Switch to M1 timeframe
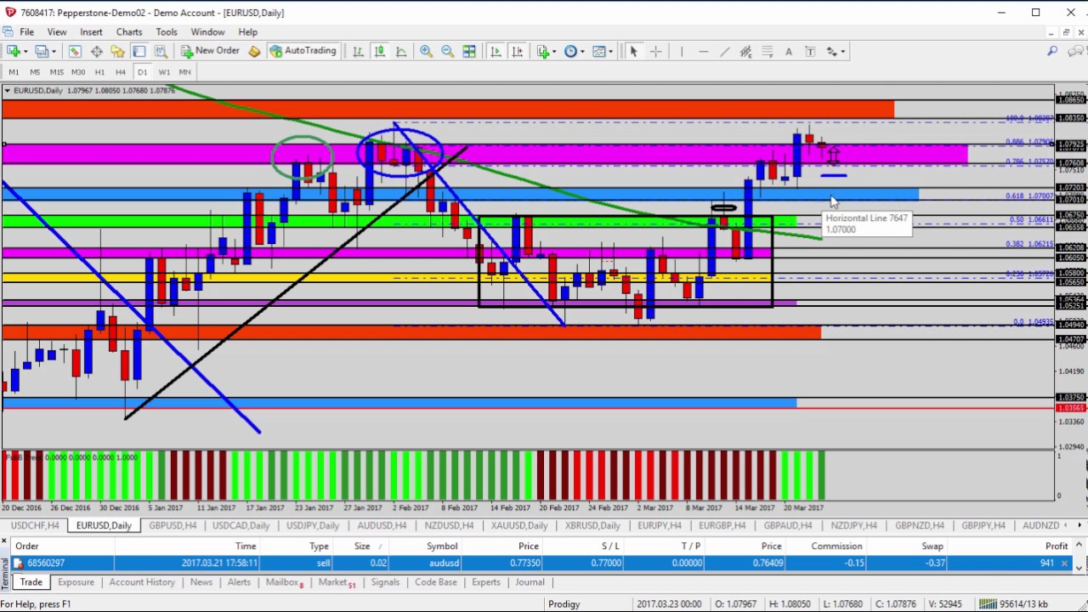This screenshot has height=612, width=1088. (14, 72)
